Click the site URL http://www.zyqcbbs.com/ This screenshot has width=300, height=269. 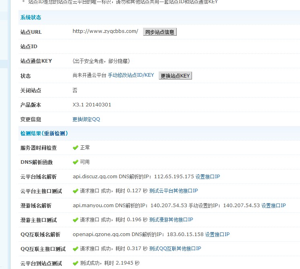tap(105, 31)
